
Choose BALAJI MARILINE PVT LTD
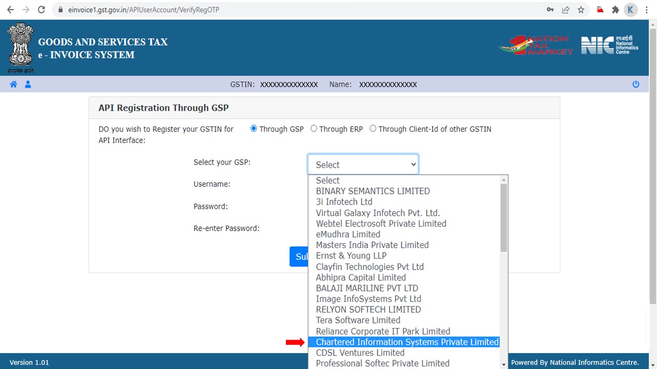click(404, 288)
